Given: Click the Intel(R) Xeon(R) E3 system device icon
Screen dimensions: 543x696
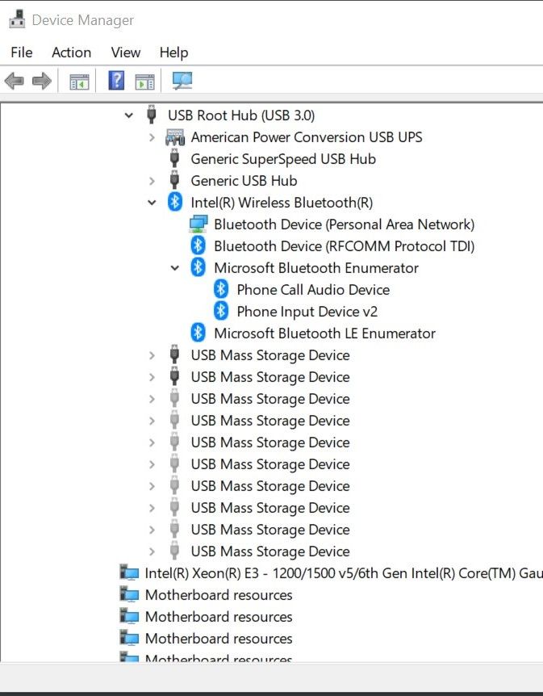Looking at the screenshot, I should tap(129, 572).
